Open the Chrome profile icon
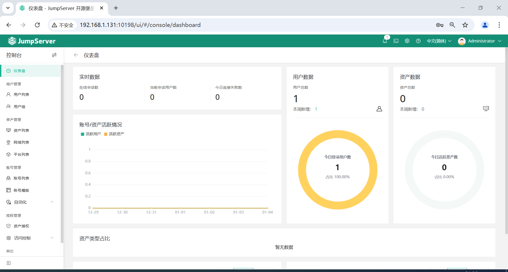 (485, 25)
